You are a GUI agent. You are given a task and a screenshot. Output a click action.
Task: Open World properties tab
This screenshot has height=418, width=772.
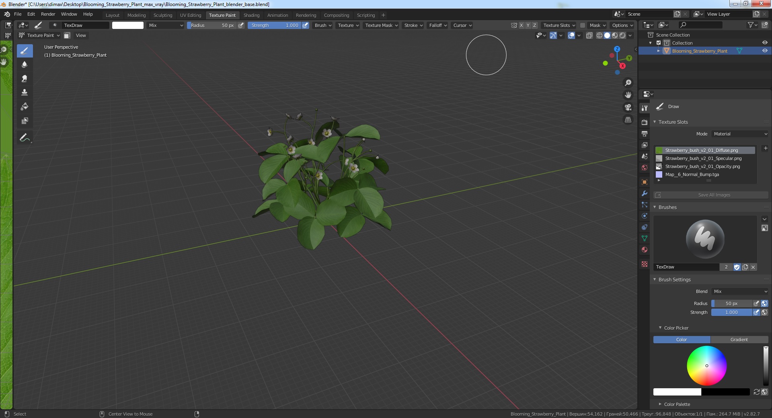coord(645,168)
